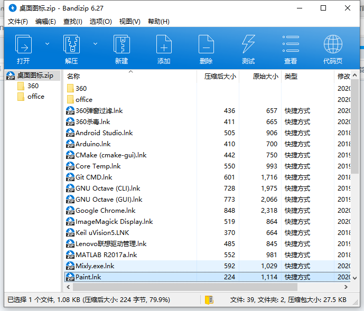Sort by the 名称 column header
This screenshot has width=364, height=311.
click(130, 77)
